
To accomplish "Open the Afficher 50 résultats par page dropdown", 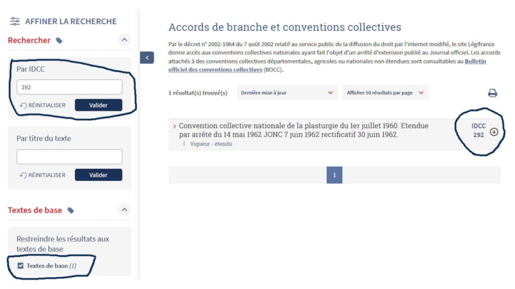I will 385,93.
